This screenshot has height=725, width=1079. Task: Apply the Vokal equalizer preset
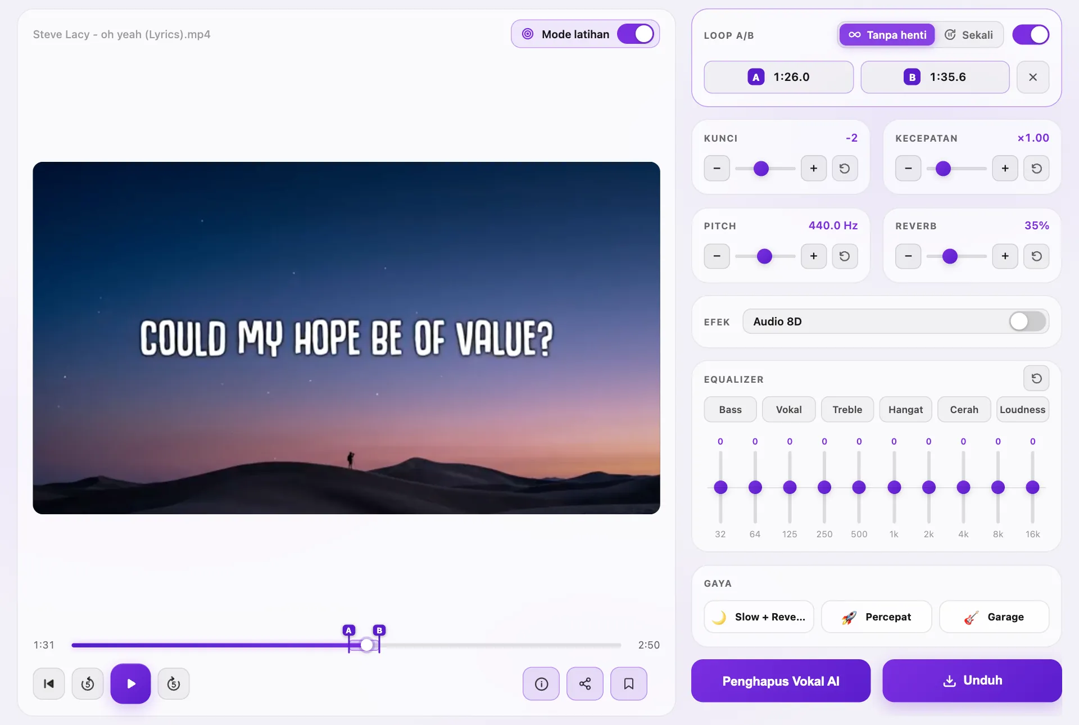click(x=789, y=409)
